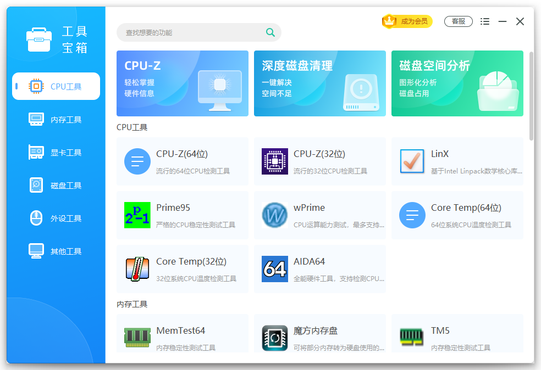Screen dimensions: 541x370
Task: Click the 内存工具 sidebar icon
Action: (36, 119)
